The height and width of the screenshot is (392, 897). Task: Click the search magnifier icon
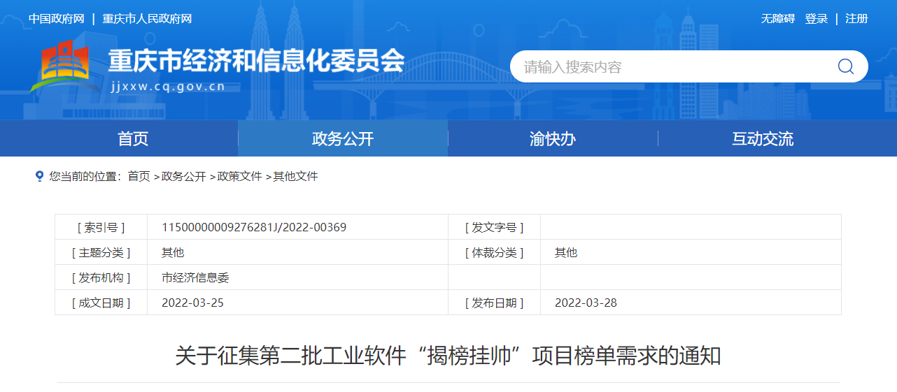tap(845, 66)
